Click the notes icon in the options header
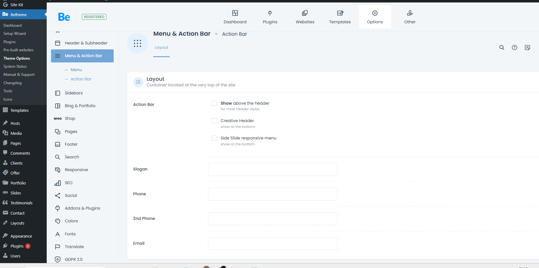Image resolution: width=539 pixels, height=268 pixels. 527,48
